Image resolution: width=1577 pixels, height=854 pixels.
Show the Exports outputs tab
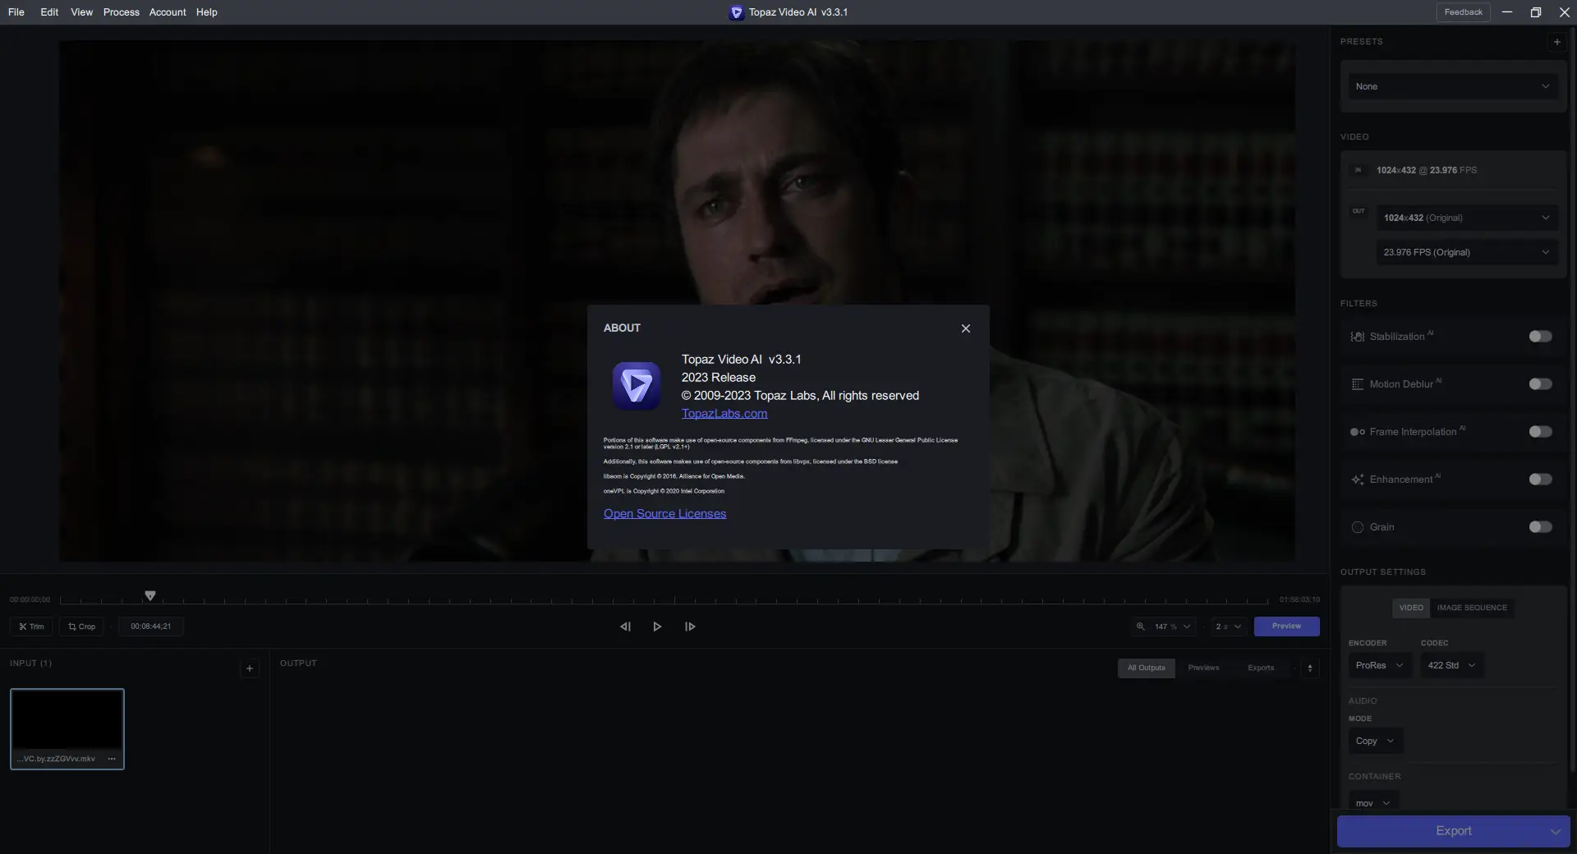1261,668
